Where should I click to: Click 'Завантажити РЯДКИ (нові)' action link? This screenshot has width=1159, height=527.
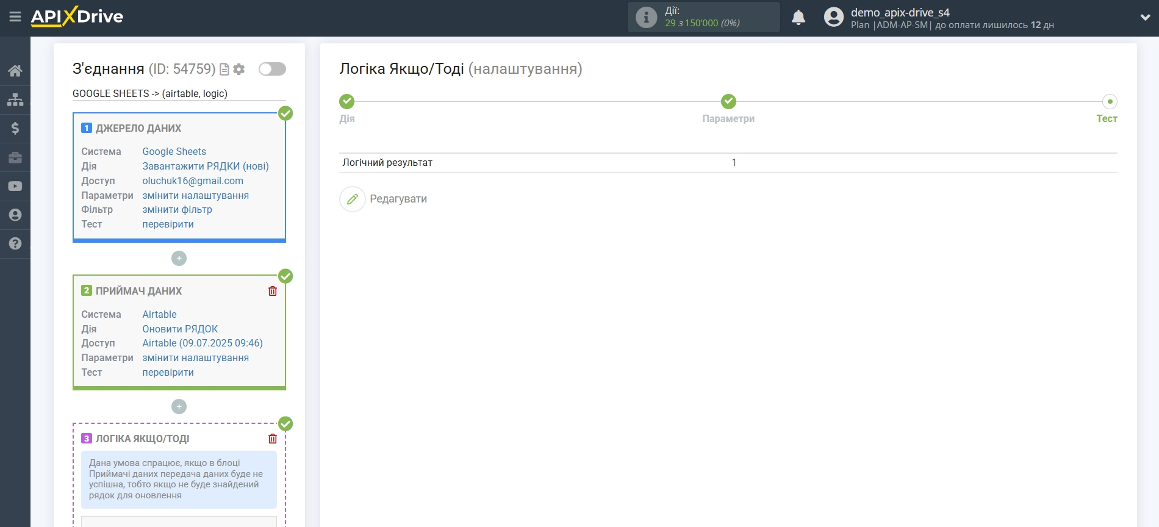click(206, 166)
